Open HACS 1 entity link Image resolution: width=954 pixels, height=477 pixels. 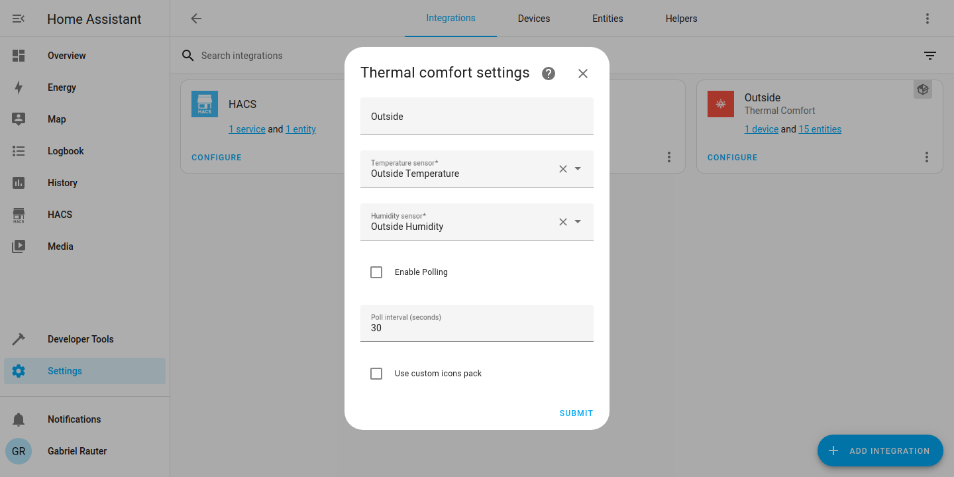pos(301,129)
